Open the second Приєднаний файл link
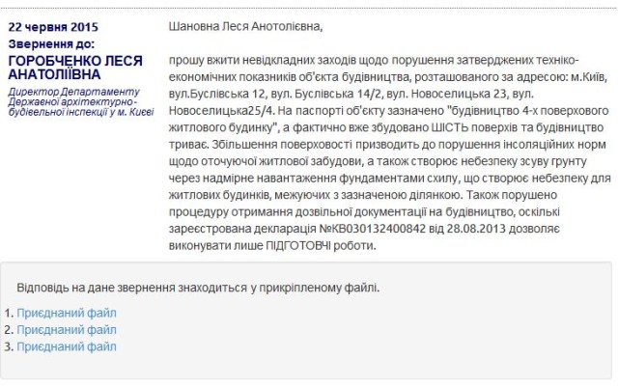618x387 pixels. (66, 330)
